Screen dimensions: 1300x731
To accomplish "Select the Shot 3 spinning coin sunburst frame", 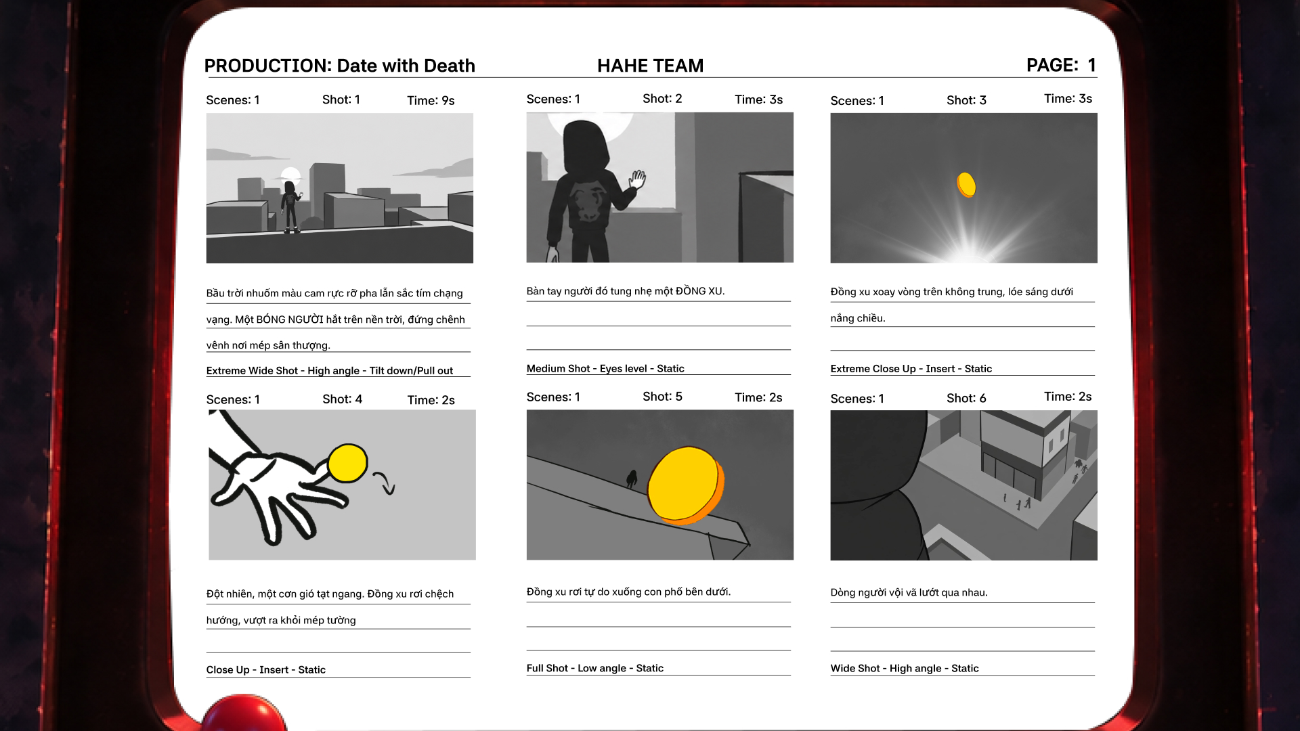I will (x=964, y=188).
